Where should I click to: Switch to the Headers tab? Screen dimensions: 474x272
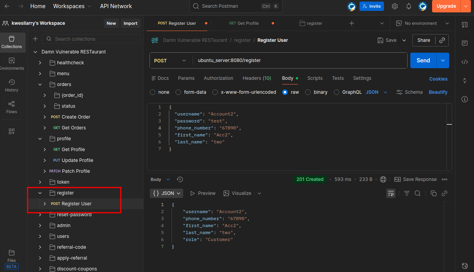coord(257,78)
